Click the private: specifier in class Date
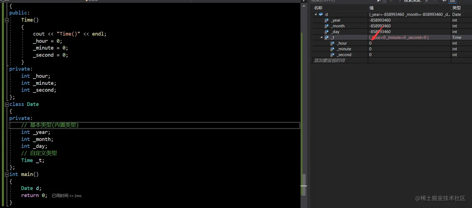This screenshot has width=472, height=208. tap(21, 118)
